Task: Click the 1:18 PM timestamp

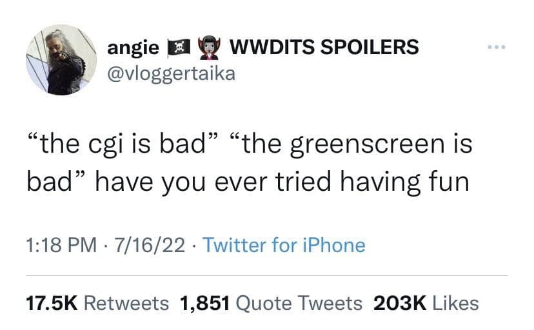Action: coord(61,246)
